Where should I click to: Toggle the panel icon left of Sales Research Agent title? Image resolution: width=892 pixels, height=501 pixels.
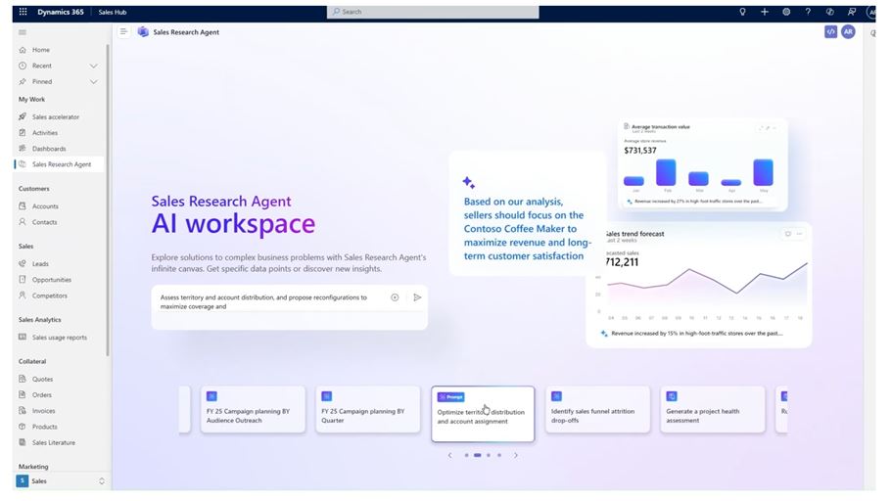(122, 32)
